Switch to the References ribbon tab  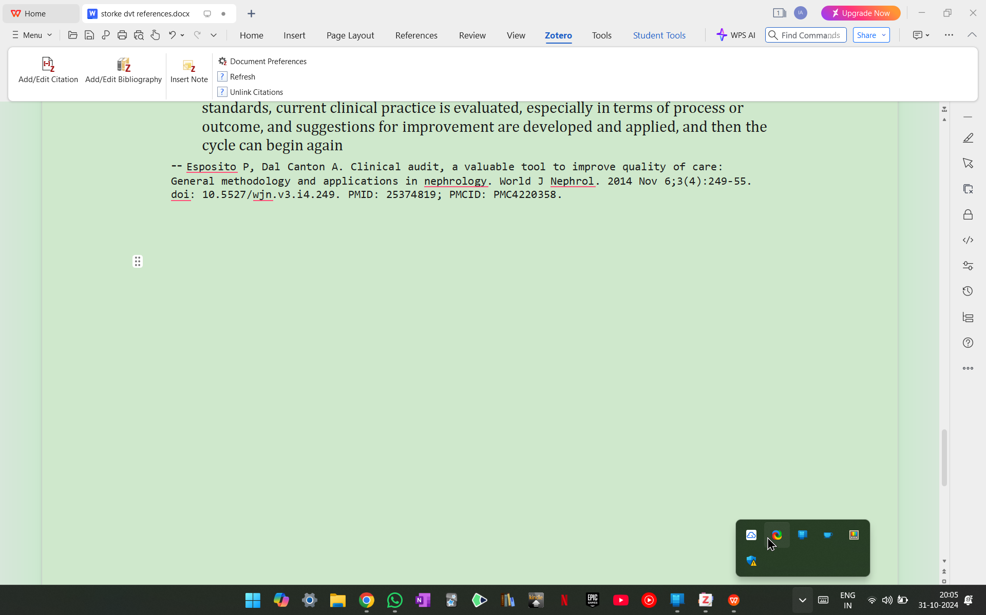416,35
